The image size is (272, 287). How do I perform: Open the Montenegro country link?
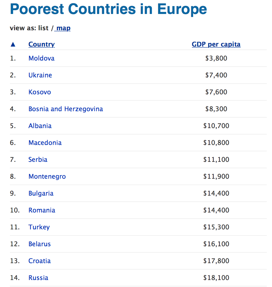47,177
